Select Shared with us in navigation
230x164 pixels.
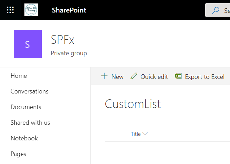pyautogui.click(x=30, y=123)
